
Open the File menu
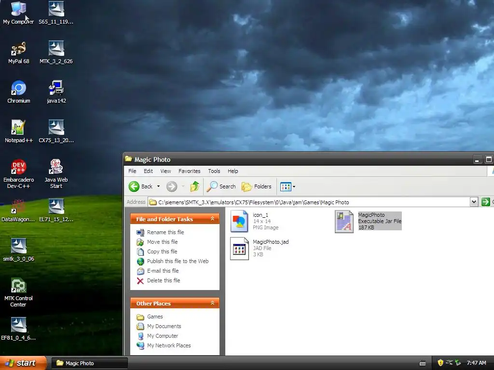pos(132,171)
